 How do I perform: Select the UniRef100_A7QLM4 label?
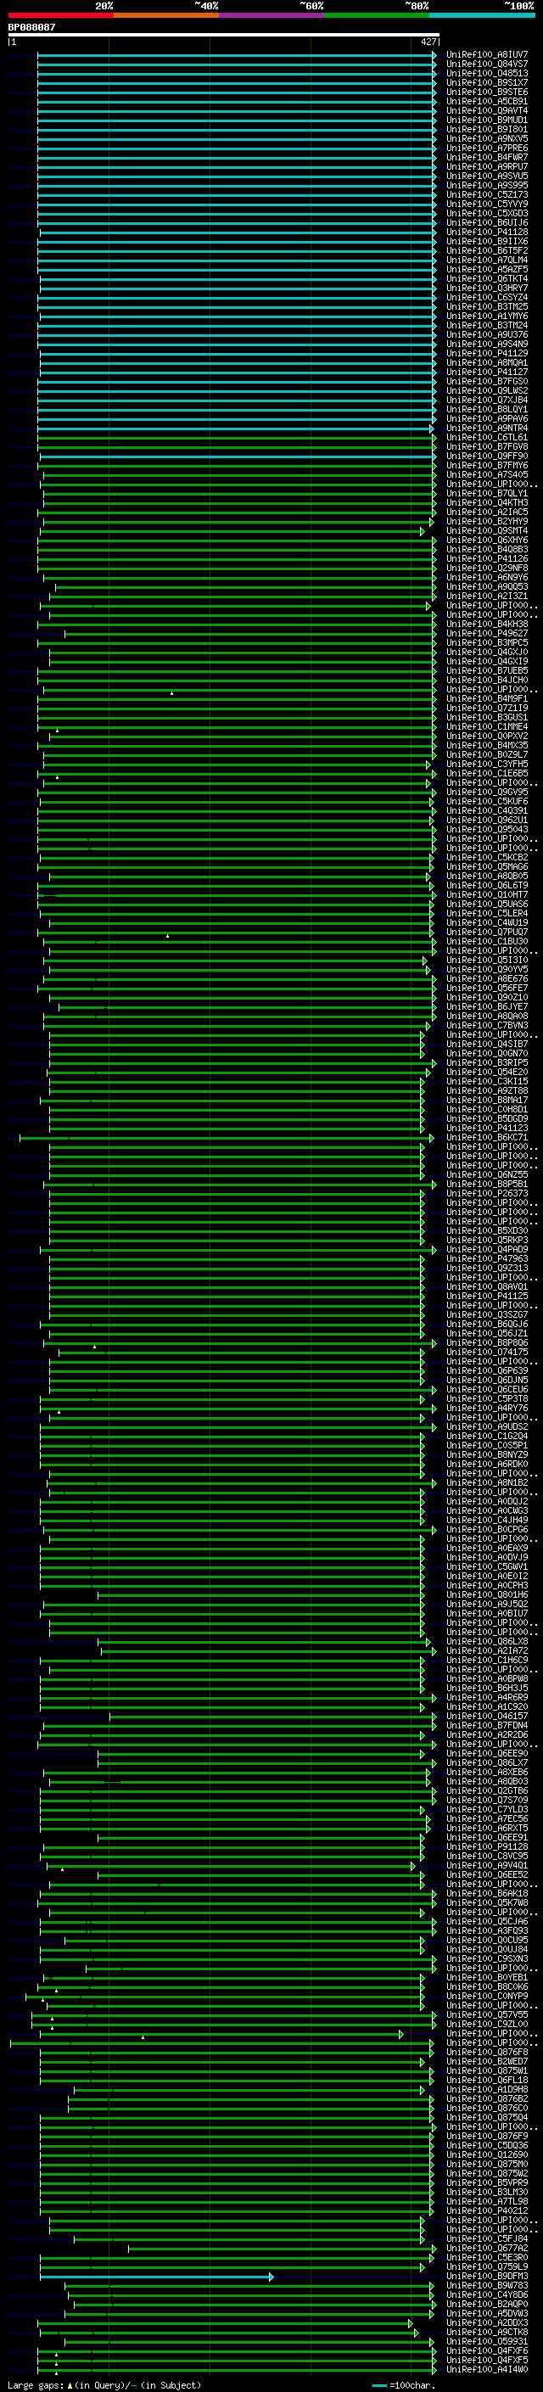[486, 260]
